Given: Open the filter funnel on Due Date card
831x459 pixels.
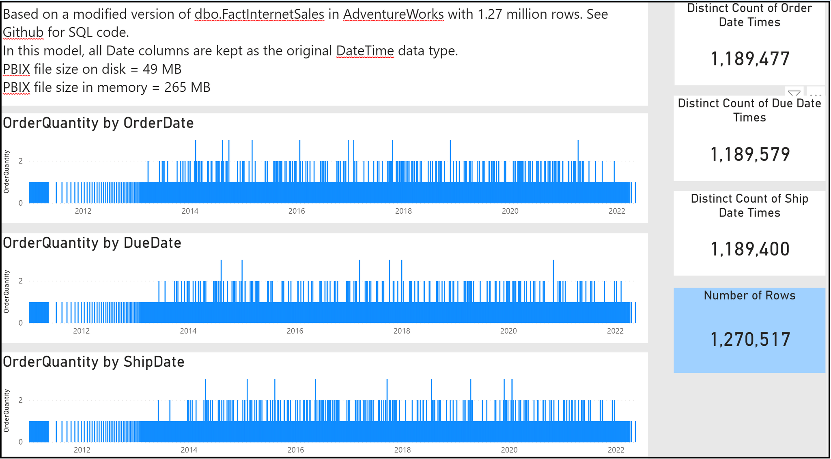Looking at the screenshot, I should [795, 93].
